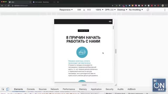Click the address bar showing 127.0.0.1
The height and width of the screenshot is (94, 168).
pyautogui.click(x=61, y=5)
